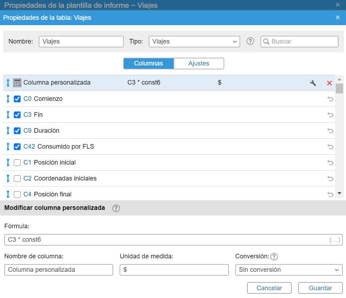Click the wrench icon for Columna personalizada
The image size is (346, 298).
pyautogui.click(x=313, y=83)
